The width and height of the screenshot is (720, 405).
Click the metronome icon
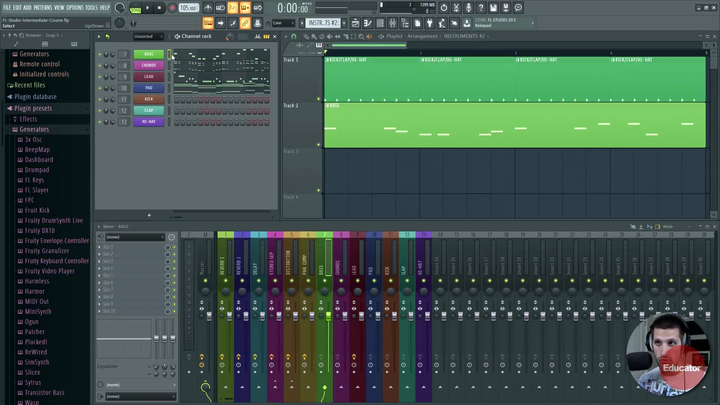pyautogui.click(x=208, y=7)
